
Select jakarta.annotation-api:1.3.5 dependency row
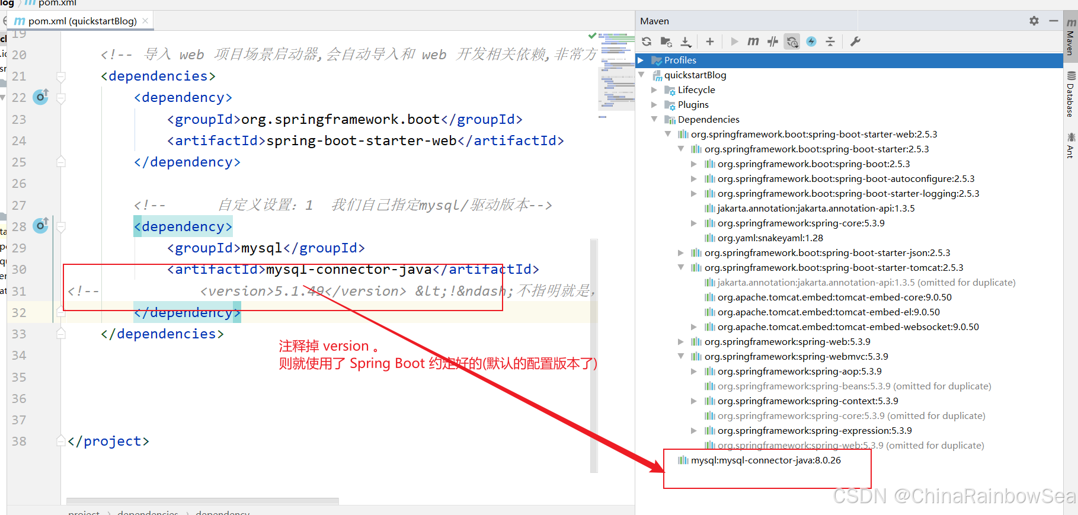click(x=816, y=209)
